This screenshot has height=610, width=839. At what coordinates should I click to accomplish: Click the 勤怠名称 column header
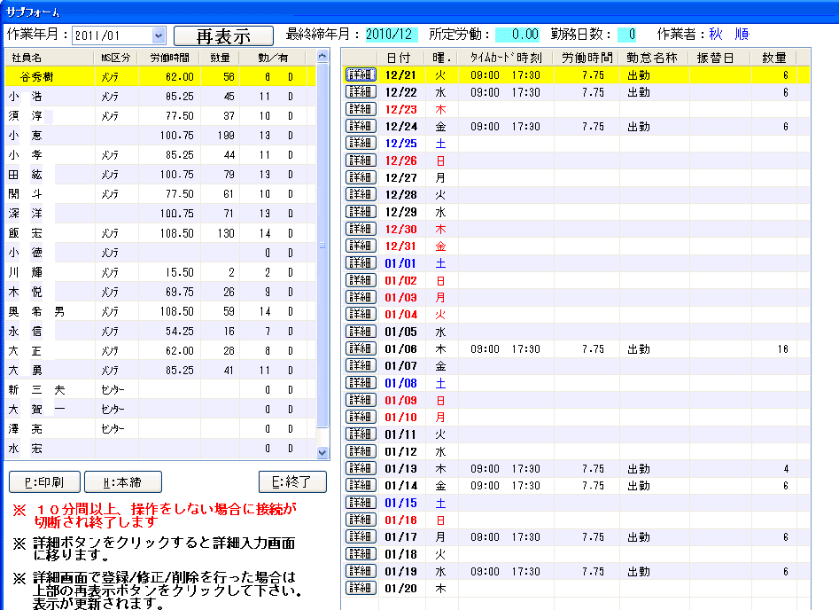click(653, 58)
